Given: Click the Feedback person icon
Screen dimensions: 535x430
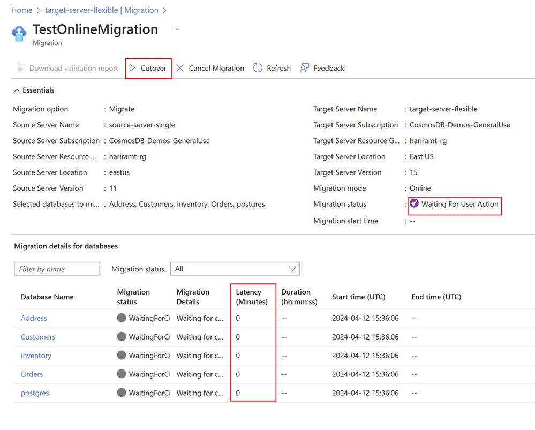Looking at the screenshot, I should 304,68.
